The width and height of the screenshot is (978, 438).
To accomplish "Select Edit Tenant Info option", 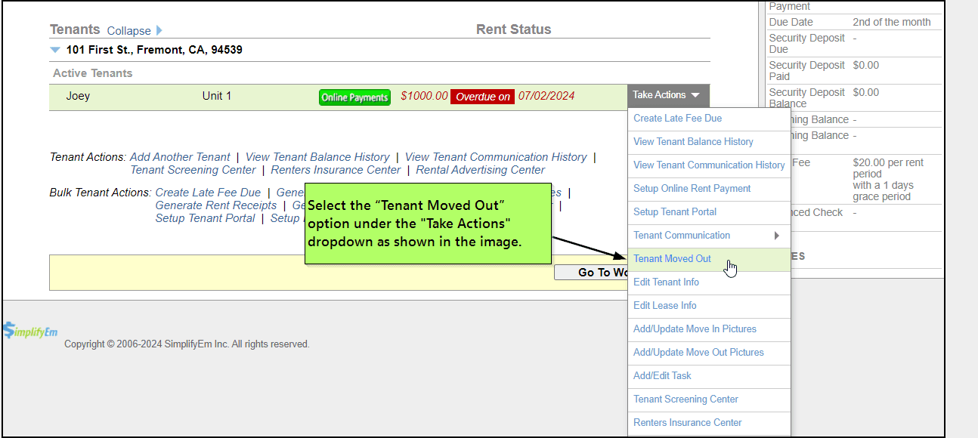I will pyautogui.click(x=666, y=282).
